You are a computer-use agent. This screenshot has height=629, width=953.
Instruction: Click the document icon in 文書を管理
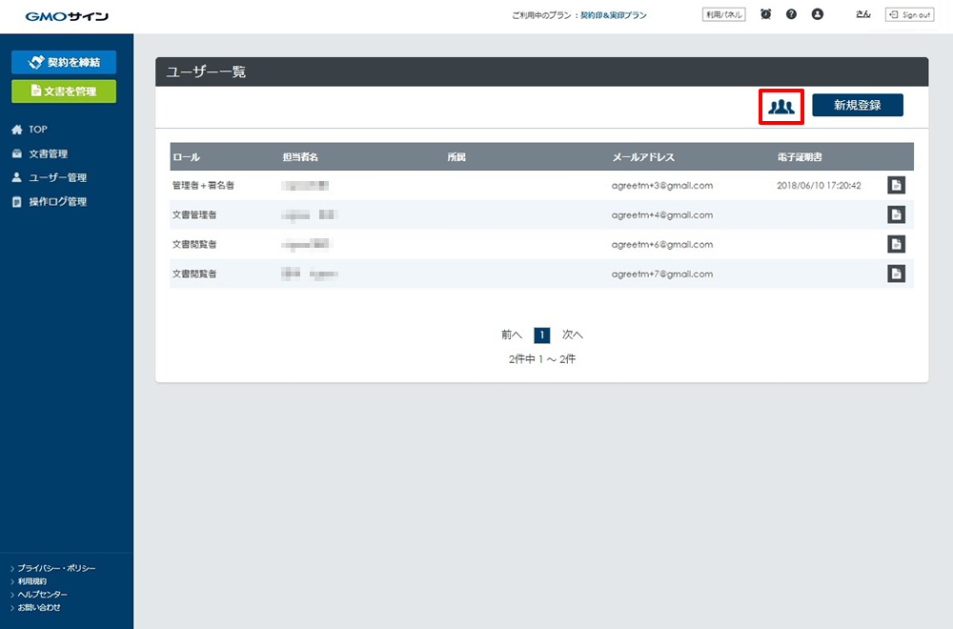(36, 91)
